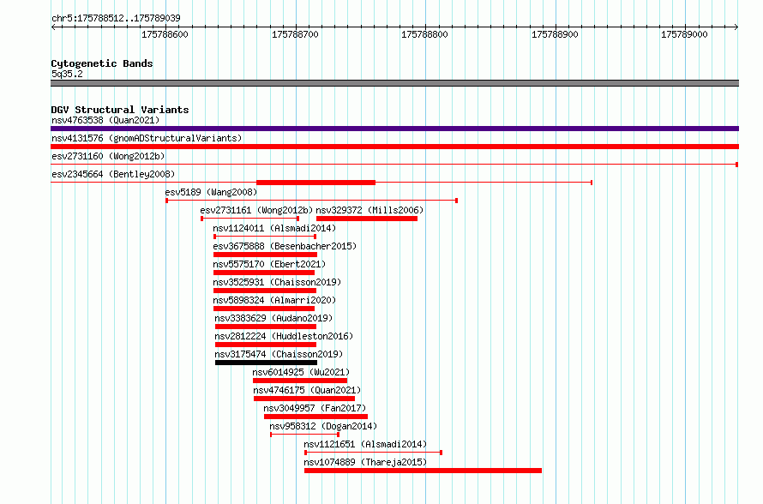The image size is (763, 504).
Task: Click the red nsv4131576 variant bar
Action: click(x=394, y=147)
